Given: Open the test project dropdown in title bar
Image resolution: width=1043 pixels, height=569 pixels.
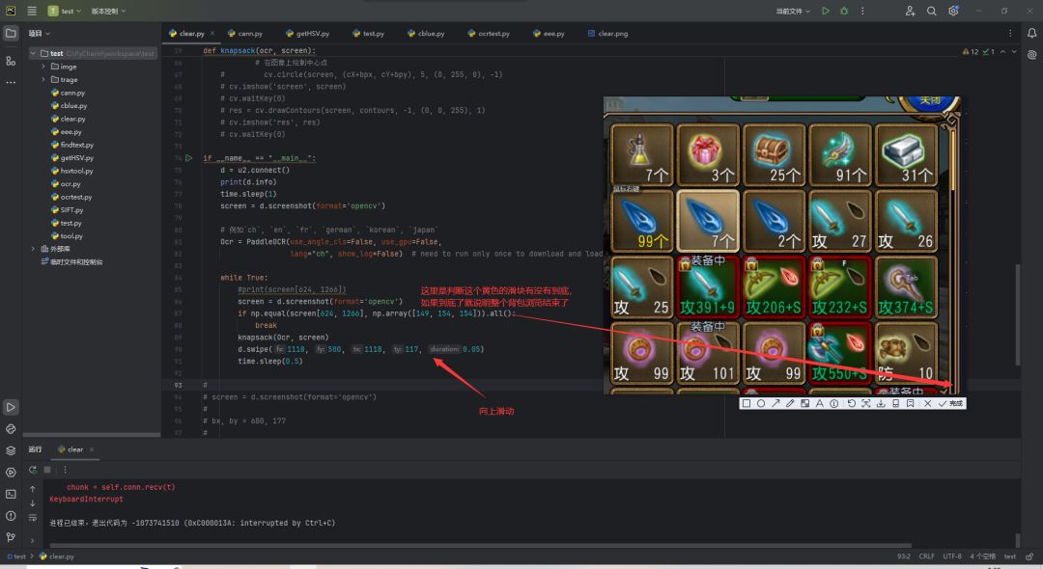Looking at the screenshot, I should pos(66,11).
